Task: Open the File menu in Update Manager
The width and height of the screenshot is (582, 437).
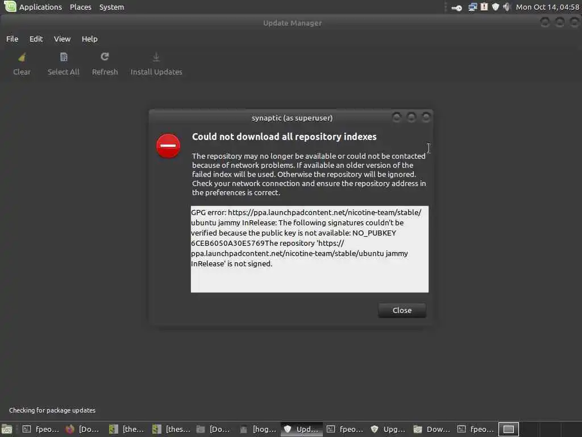Action: click(13, 39)
